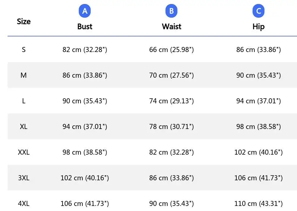This screenshot has width=297, height=211.
Task: Select bust value 106 cm (41.73")
Action: [85, 204]
